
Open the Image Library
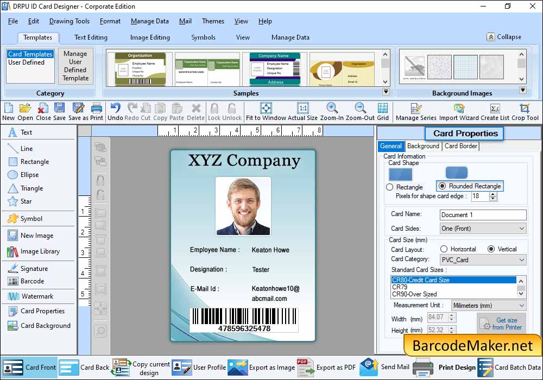[34, 251]
